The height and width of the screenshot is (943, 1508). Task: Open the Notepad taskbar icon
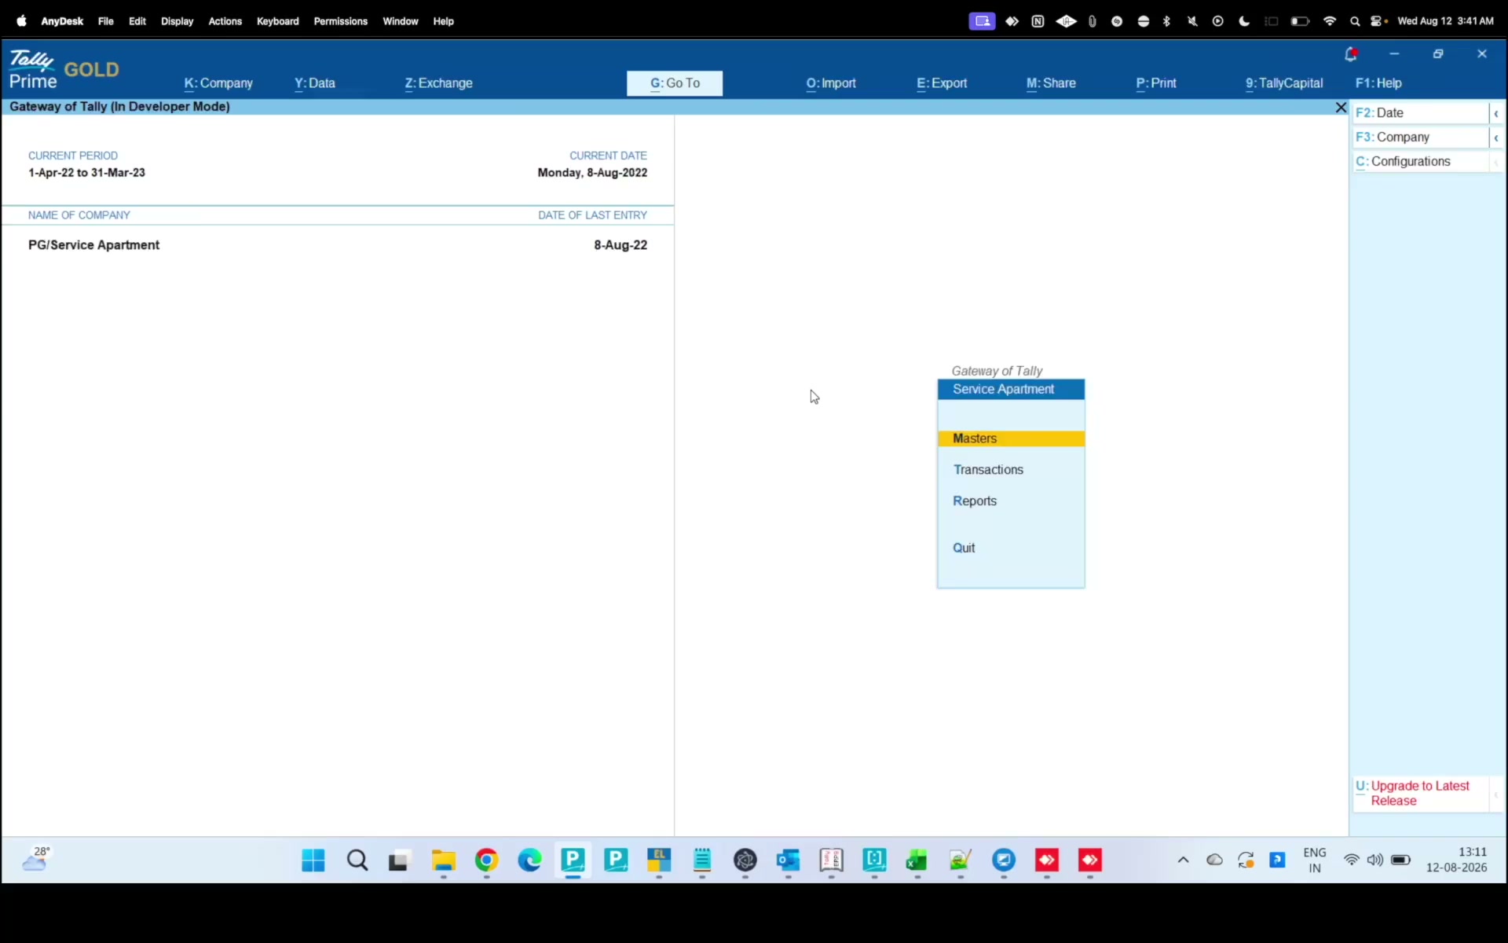click(702, 860)
